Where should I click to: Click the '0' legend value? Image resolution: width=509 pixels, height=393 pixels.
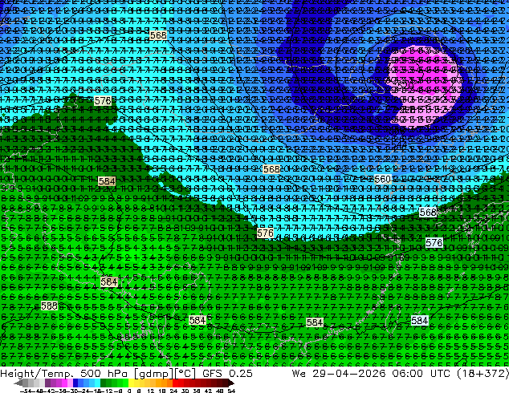129,391
